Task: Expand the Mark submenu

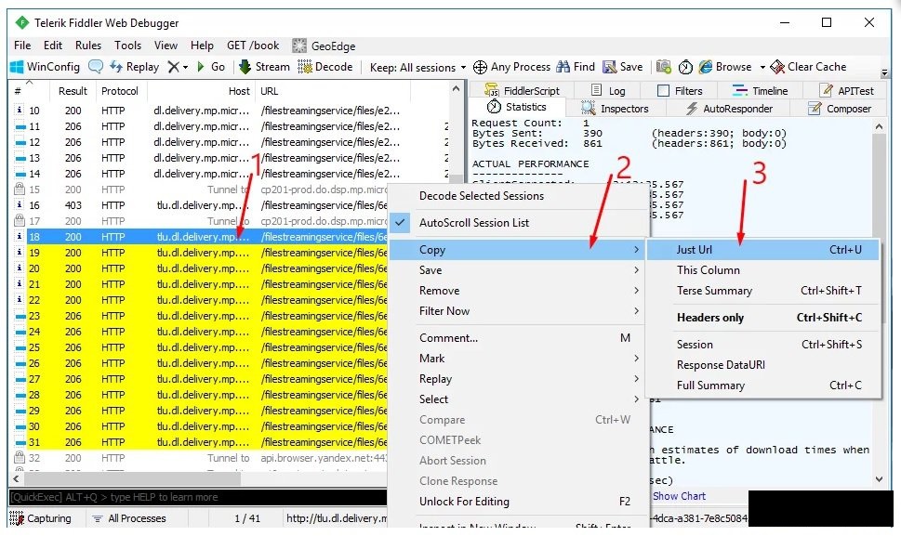Action: tap(519, 359)
